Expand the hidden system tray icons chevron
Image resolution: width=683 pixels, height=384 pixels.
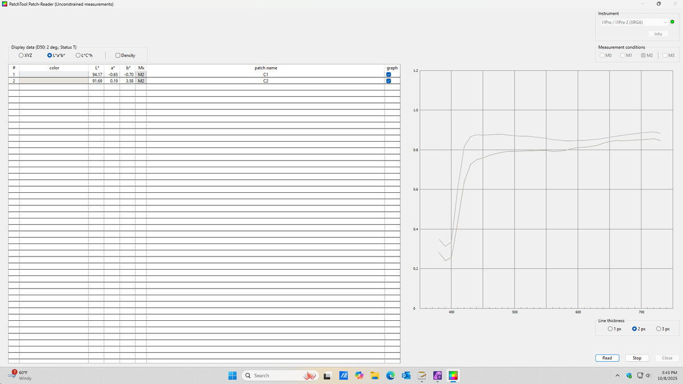pos(618,375)
